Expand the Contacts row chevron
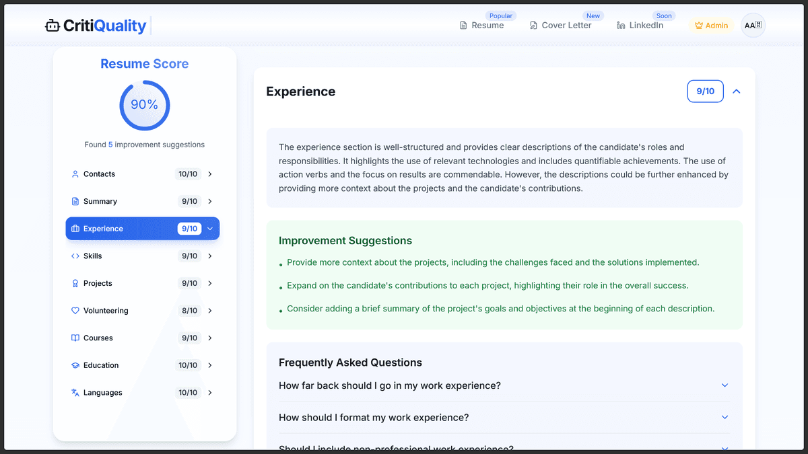808x454 pixels. click(210, 174)
